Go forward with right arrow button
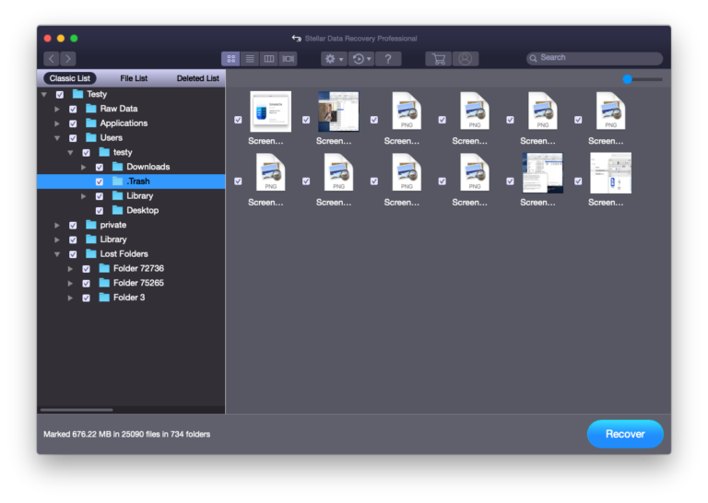This screenshot has height=503, width=708. [67, 59]
